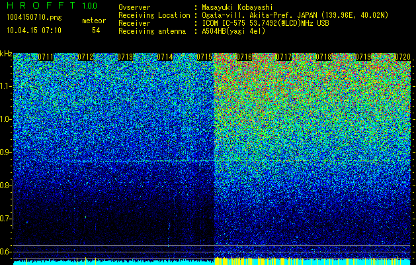Viewport: 416px width, 265px height.
Task: Select the A504HB(yagi 4el) antenna text
Action: click(233, 31)
